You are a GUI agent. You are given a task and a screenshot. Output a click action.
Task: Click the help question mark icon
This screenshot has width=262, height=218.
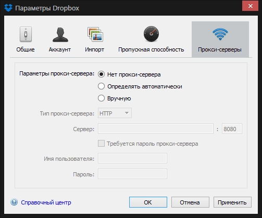[x=14, y=202]
